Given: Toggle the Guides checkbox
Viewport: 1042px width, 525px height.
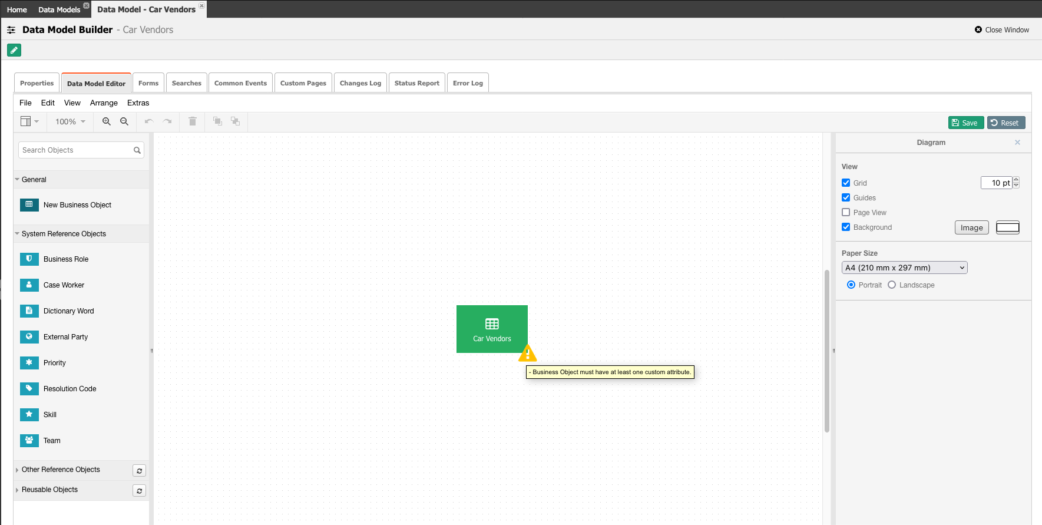Looking at the screenshot, I should point(846,197).
